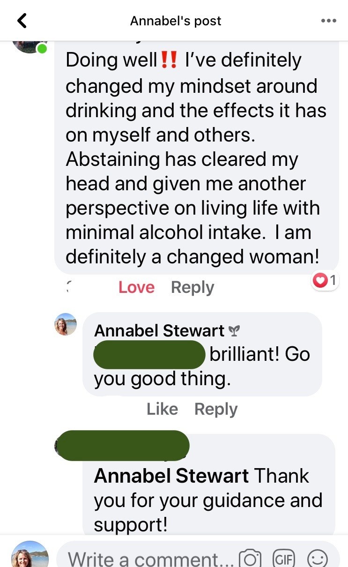This screenshot has height=567, width=348.
Task: Tap the 'Annabel's post' header title
Action: [176, 21]
